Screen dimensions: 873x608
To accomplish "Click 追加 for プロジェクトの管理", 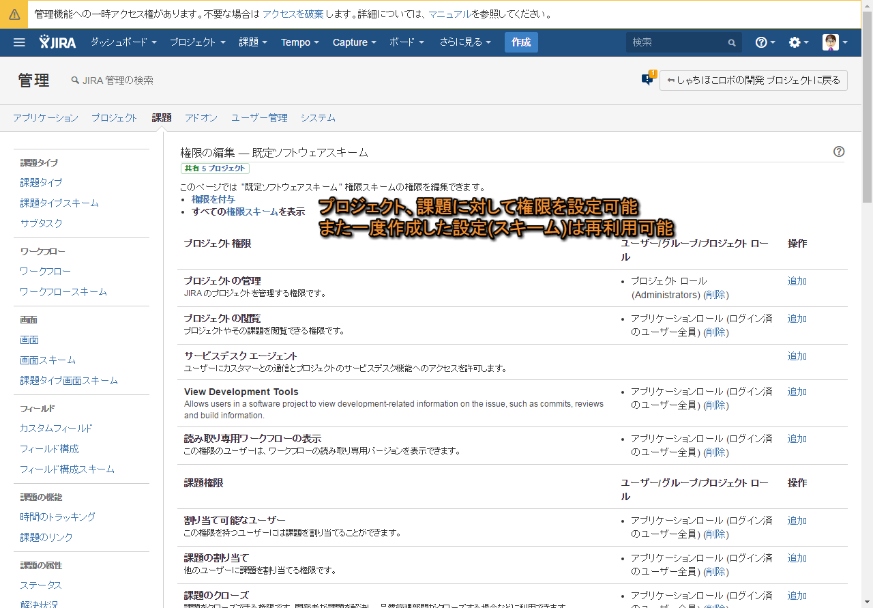I will (x=797, y=280).
